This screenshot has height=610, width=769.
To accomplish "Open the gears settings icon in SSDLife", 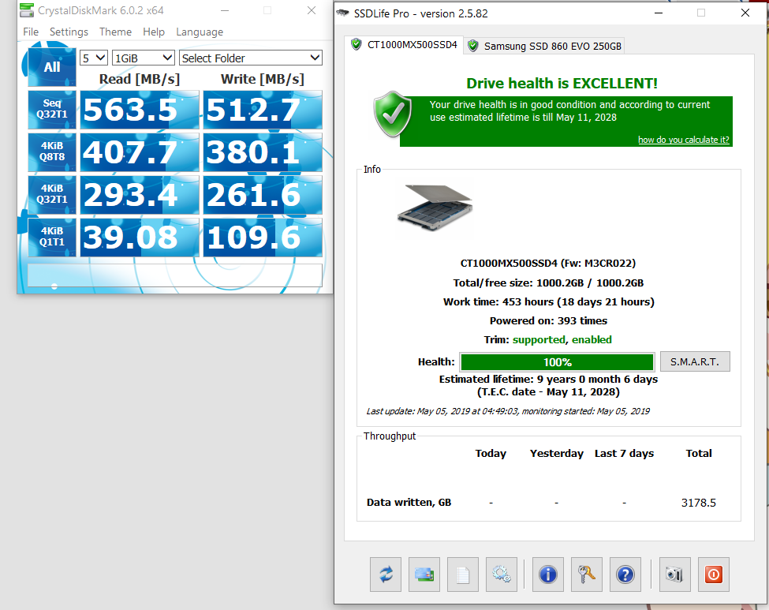I will coord(502,574).
